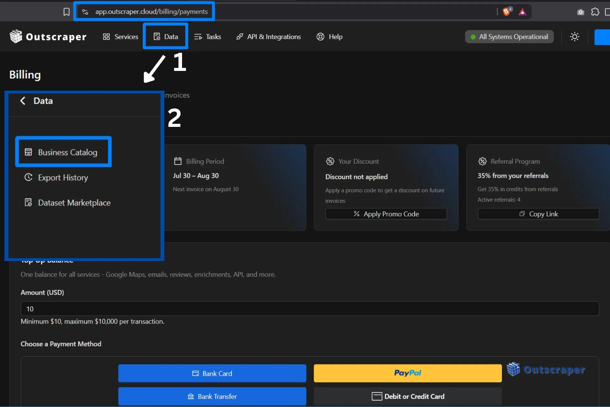Click the bookmark icon in the browser bar
This screenshot has width=610, height=407.
coord(66,12)
